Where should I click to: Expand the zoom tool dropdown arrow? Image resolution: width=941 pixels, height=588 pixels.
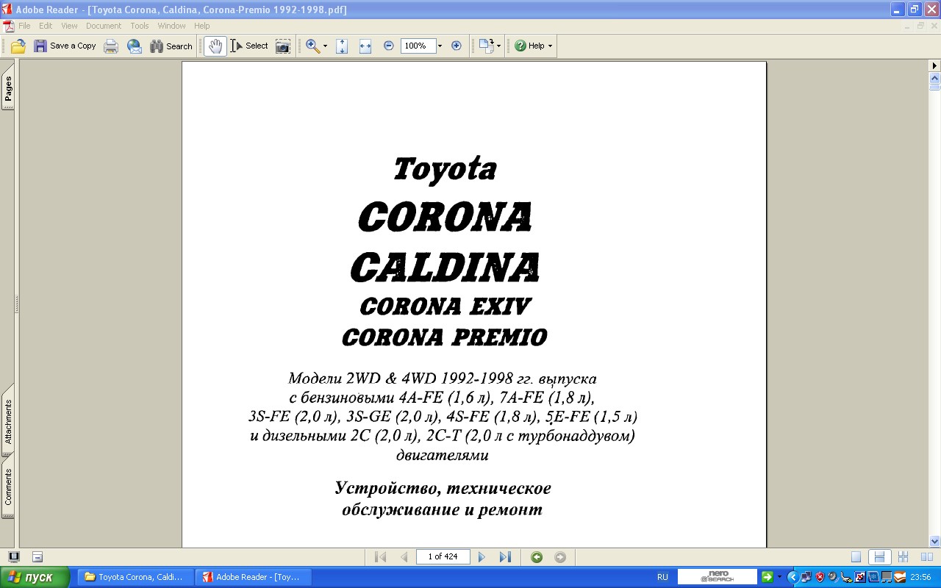click(325, 46)
